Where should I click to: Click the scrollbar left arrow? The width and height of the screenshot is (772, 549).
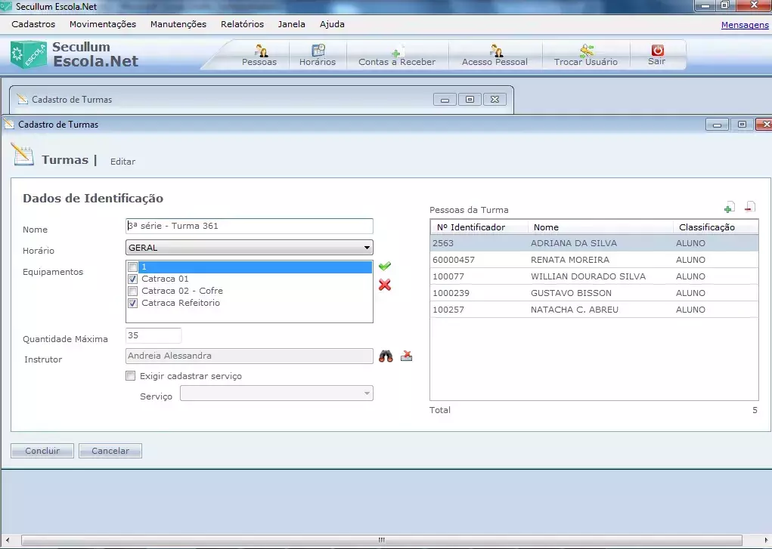tap(7, 540)
